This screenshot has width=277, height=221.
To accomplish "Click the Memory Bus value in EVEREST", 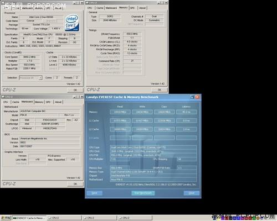I will [x=120, y=168].
